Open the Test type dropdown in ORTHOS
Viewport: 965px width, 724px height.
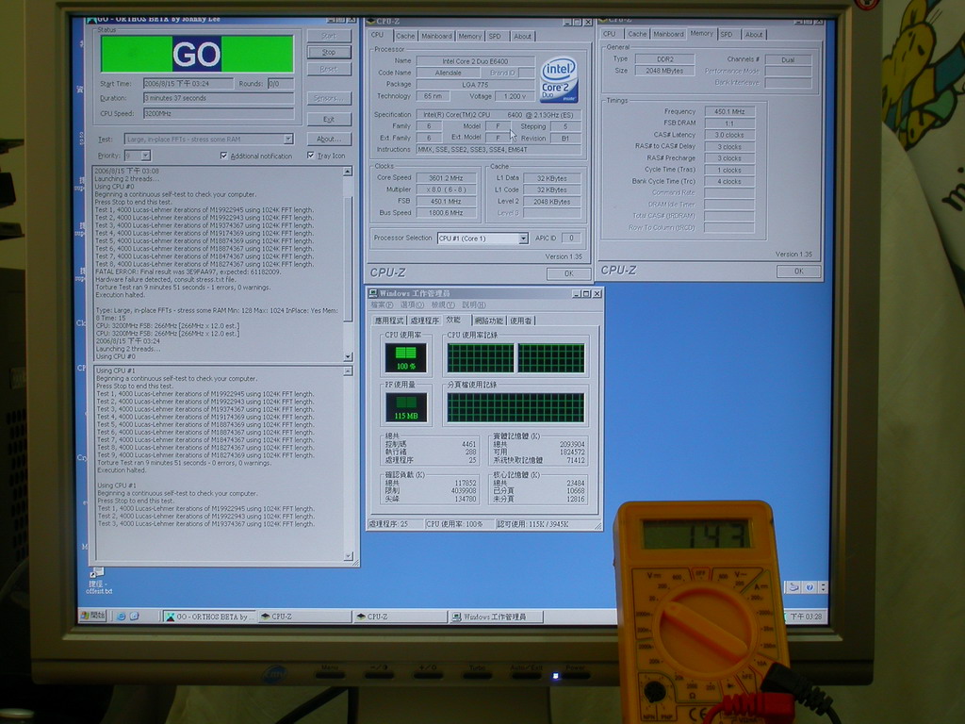coord(287,140)
